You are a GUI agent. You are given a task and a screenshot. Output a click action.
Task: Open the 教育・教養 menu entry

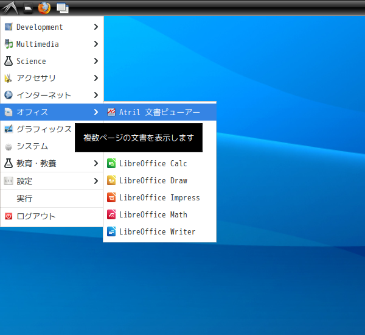tap(52, 163)
